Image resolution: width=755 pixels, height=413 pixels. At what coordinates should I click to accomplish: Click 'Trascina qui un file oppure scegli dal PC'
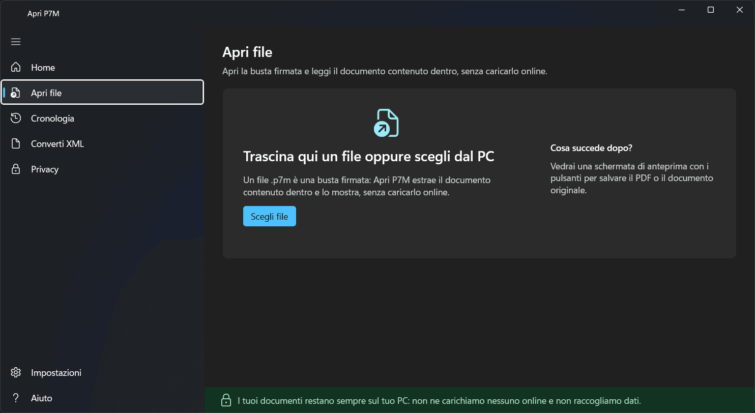pyautogui.click(x=369, y=156)
